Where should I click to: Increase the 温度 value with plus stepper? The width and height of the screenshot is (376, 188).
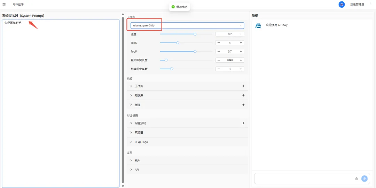click(241, 34)
